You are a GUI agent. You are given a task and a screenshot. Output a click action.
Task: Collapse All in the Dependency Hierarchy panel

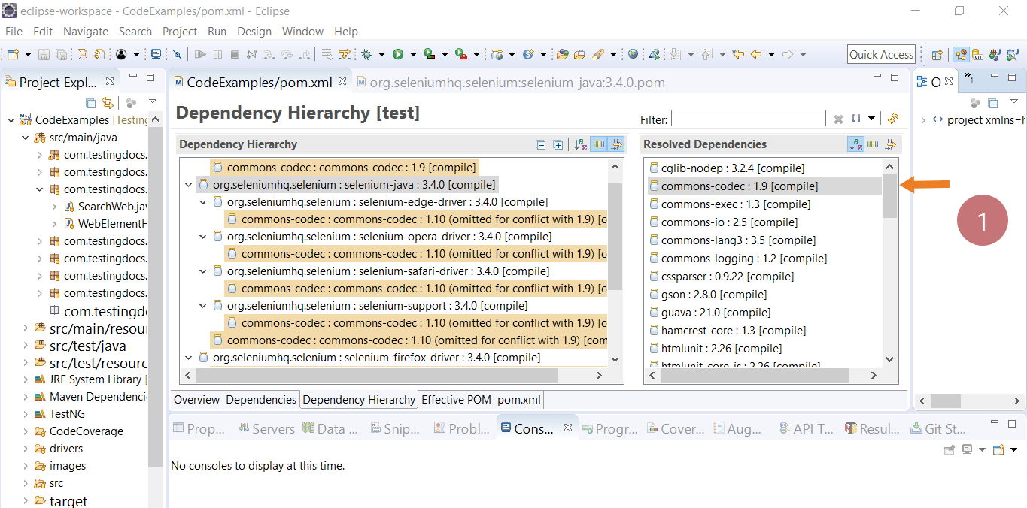pos(539,144)
